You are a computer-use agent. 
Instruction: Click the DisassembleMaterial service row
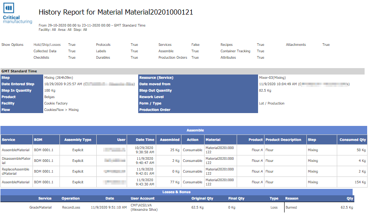pos(184,161)
